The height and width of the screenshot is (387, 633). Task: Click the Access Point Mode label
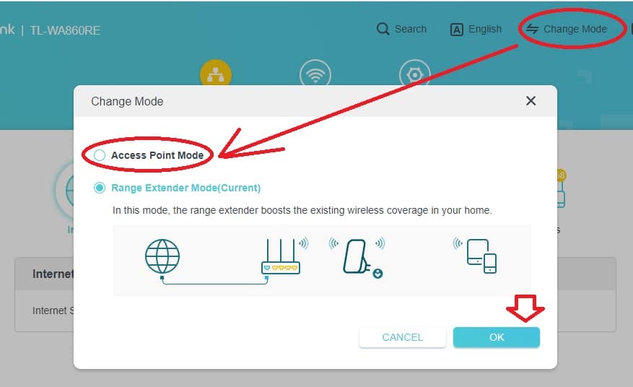157,155
